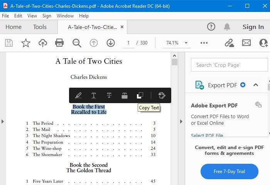Click the Acrobat application icon in title bar
The height and width of the screenshot is (185, 270).
(5, 6)
